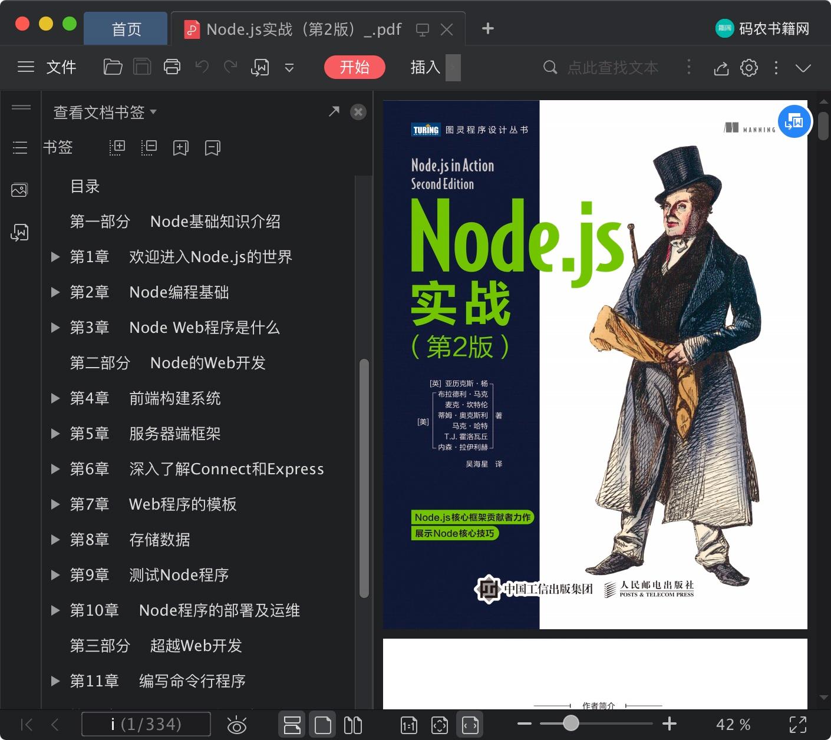Open the convert sidebar icon

pos(19,233)
